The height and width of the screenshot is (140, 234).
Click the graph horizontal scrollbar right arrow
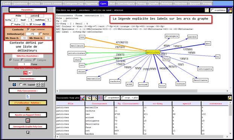pos(227,91)
